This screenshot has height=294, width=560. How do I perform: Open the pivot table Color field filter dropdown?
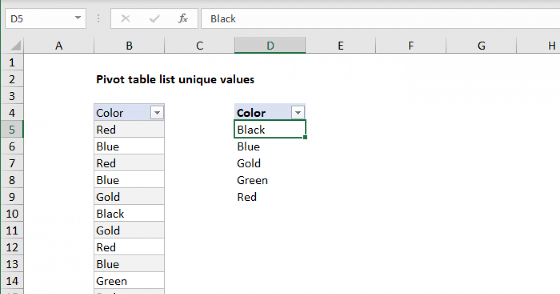298,112
